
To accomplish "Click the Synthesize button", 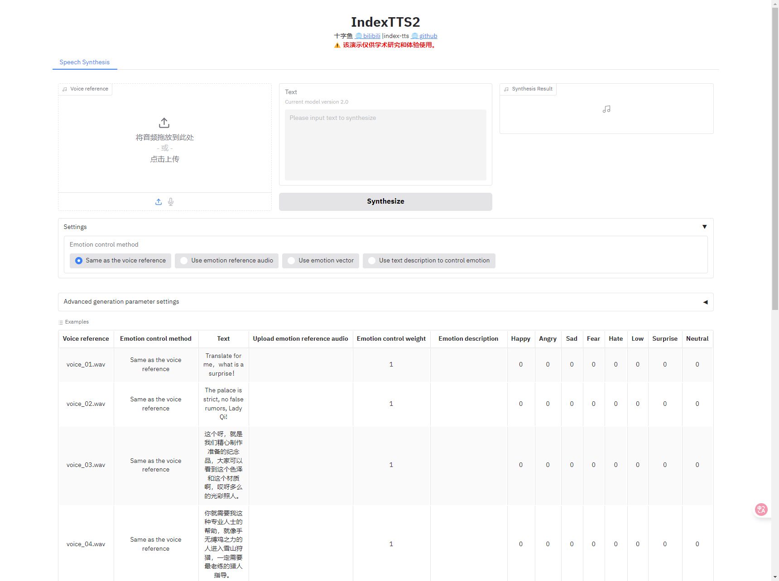I will click(x=385, y=202).
